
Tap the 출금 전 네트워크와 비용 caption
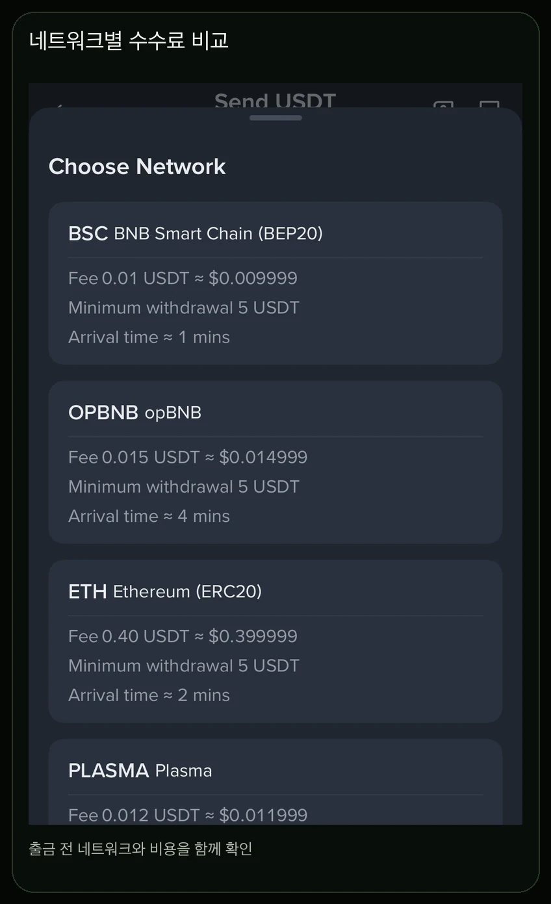140,849
